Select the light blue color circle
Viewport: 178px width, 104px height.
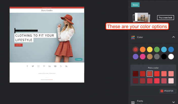[164, 49]
